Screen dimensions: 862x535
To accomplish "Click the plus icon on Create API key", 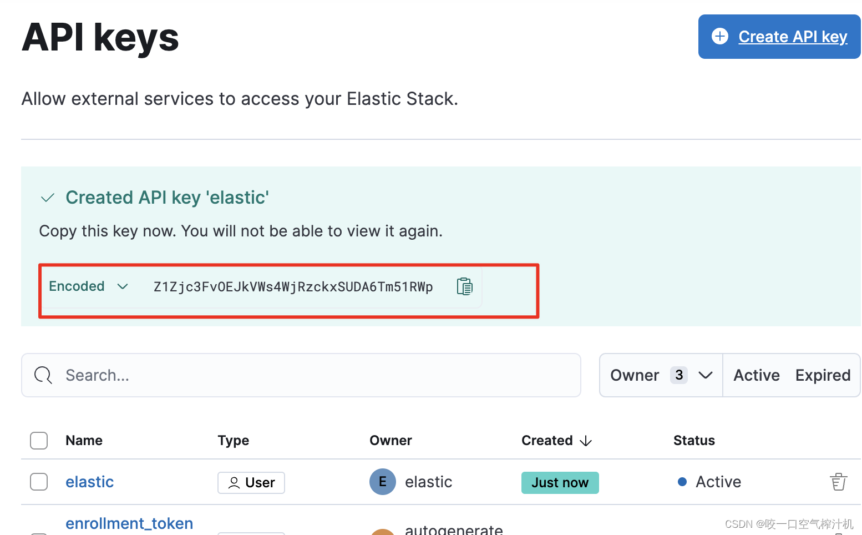I will point(720,36).
